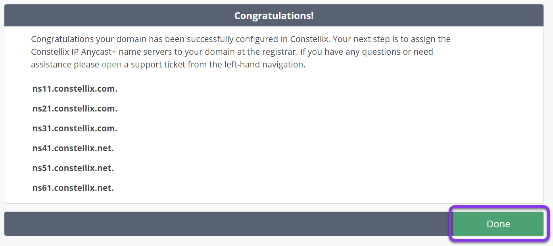Click the light progress line above the footer bar

[x=49, y=212]
